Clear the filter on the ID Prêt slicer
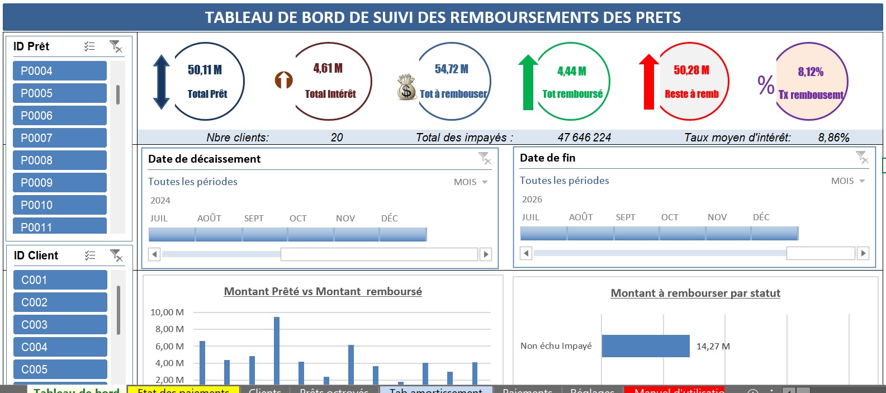Screen dimensions: 886x393 pos(116,46)
